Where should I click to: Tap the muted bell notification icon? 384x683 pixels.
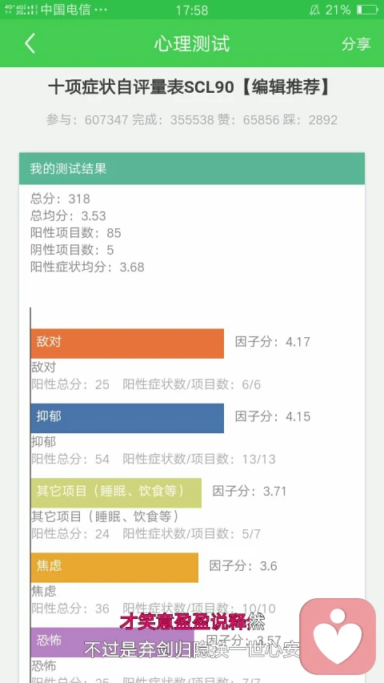point(314,10)
